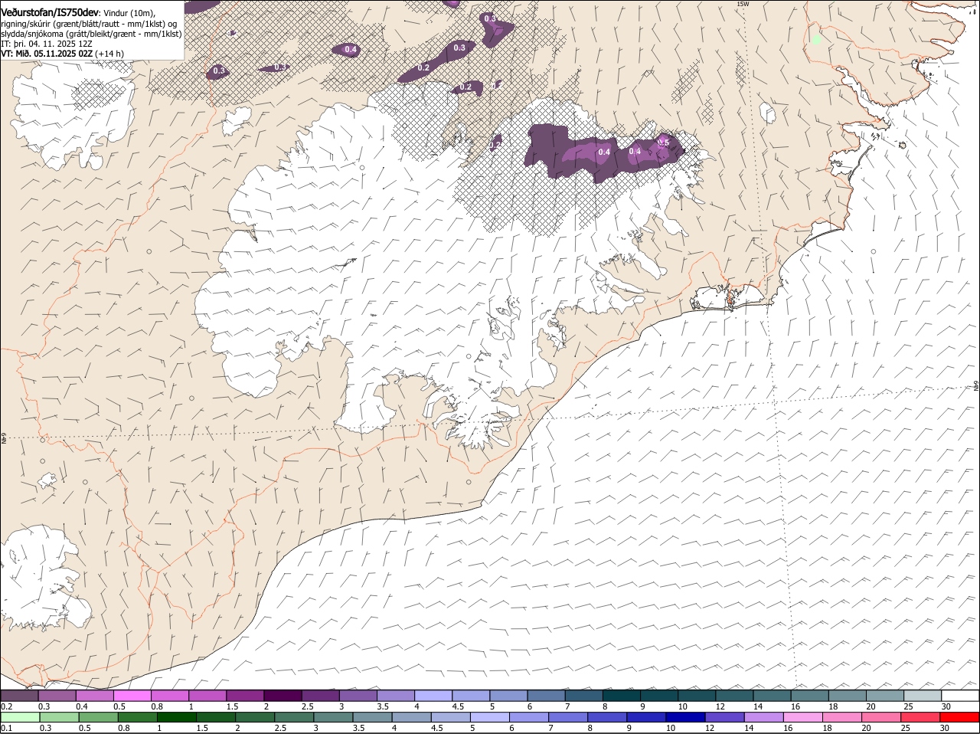The width and height of the screenshot is (980, 734).
Task: Click the lower legend swatch labeled 14
Action: click(764, 717)
